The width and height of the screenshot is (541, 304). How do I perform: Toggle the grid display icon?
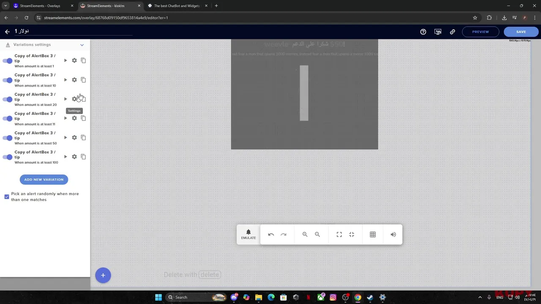[x=373, y=234]
